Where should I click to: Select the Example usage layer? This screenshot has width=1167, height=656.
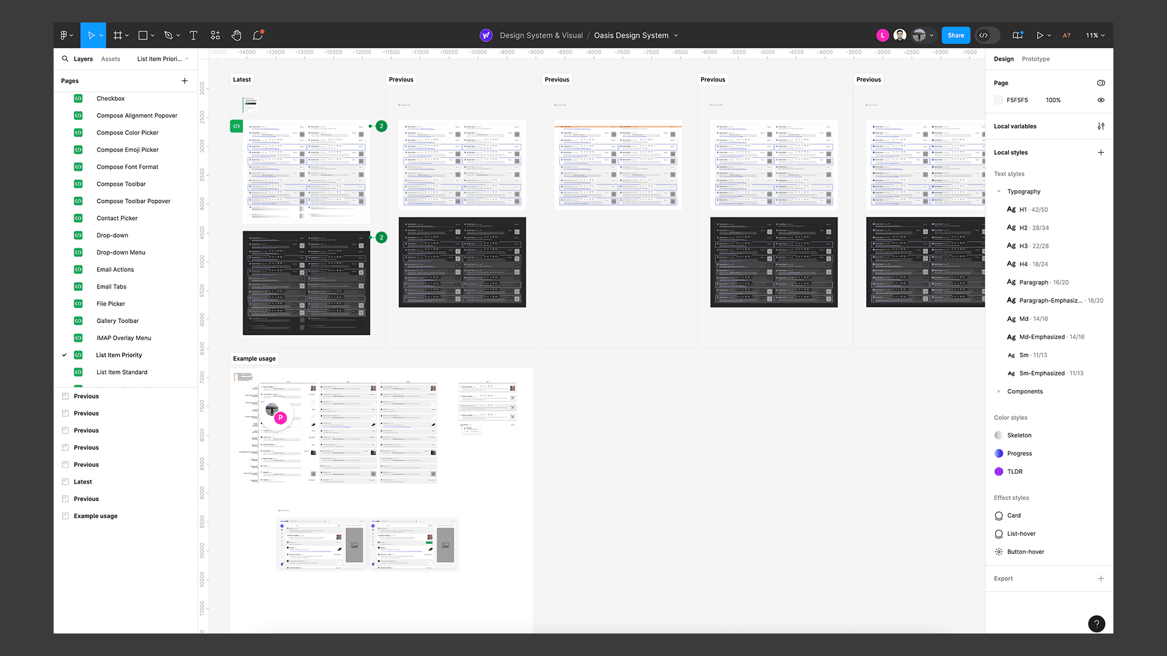[x=95, y=516]
